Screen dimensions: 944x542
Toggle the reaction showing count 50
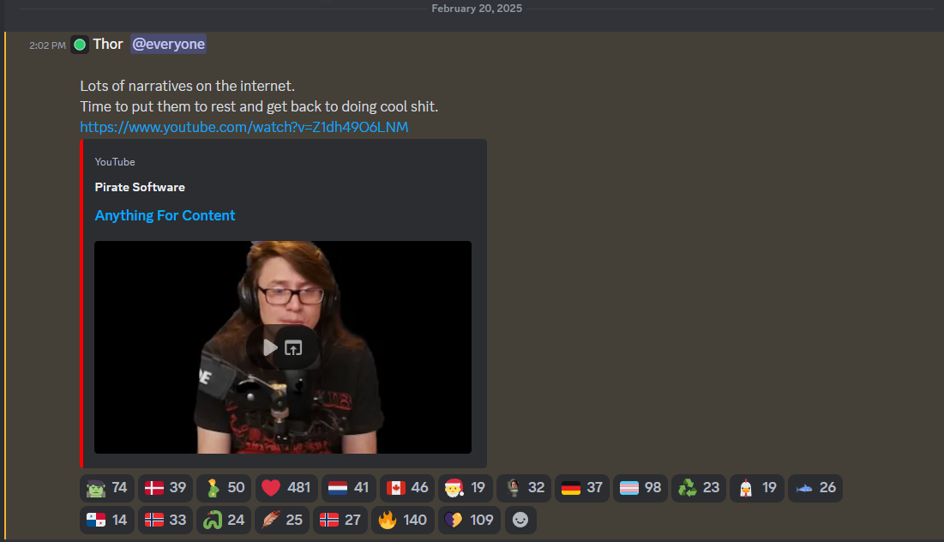click(x=224, y=488)
